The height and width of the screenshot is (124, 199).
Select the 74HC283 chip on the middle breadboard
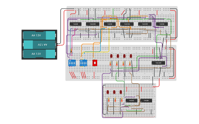(x=158, y=63)
